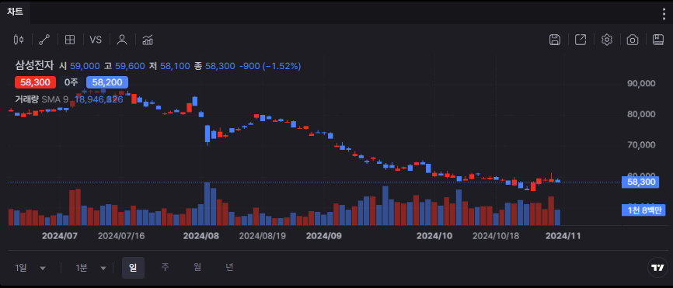This screenshot has width=673, height=288.
Task: Click the TradingView logo badge
Action: coord(657,268)
